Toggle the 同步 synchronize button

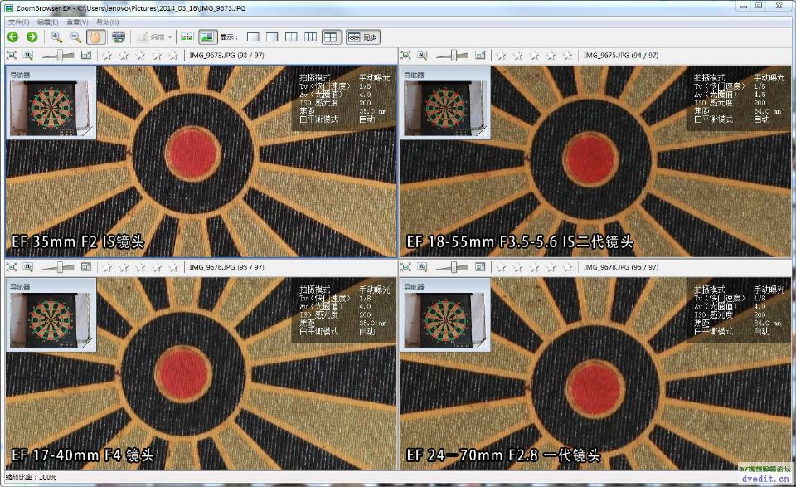click(363, 37)
